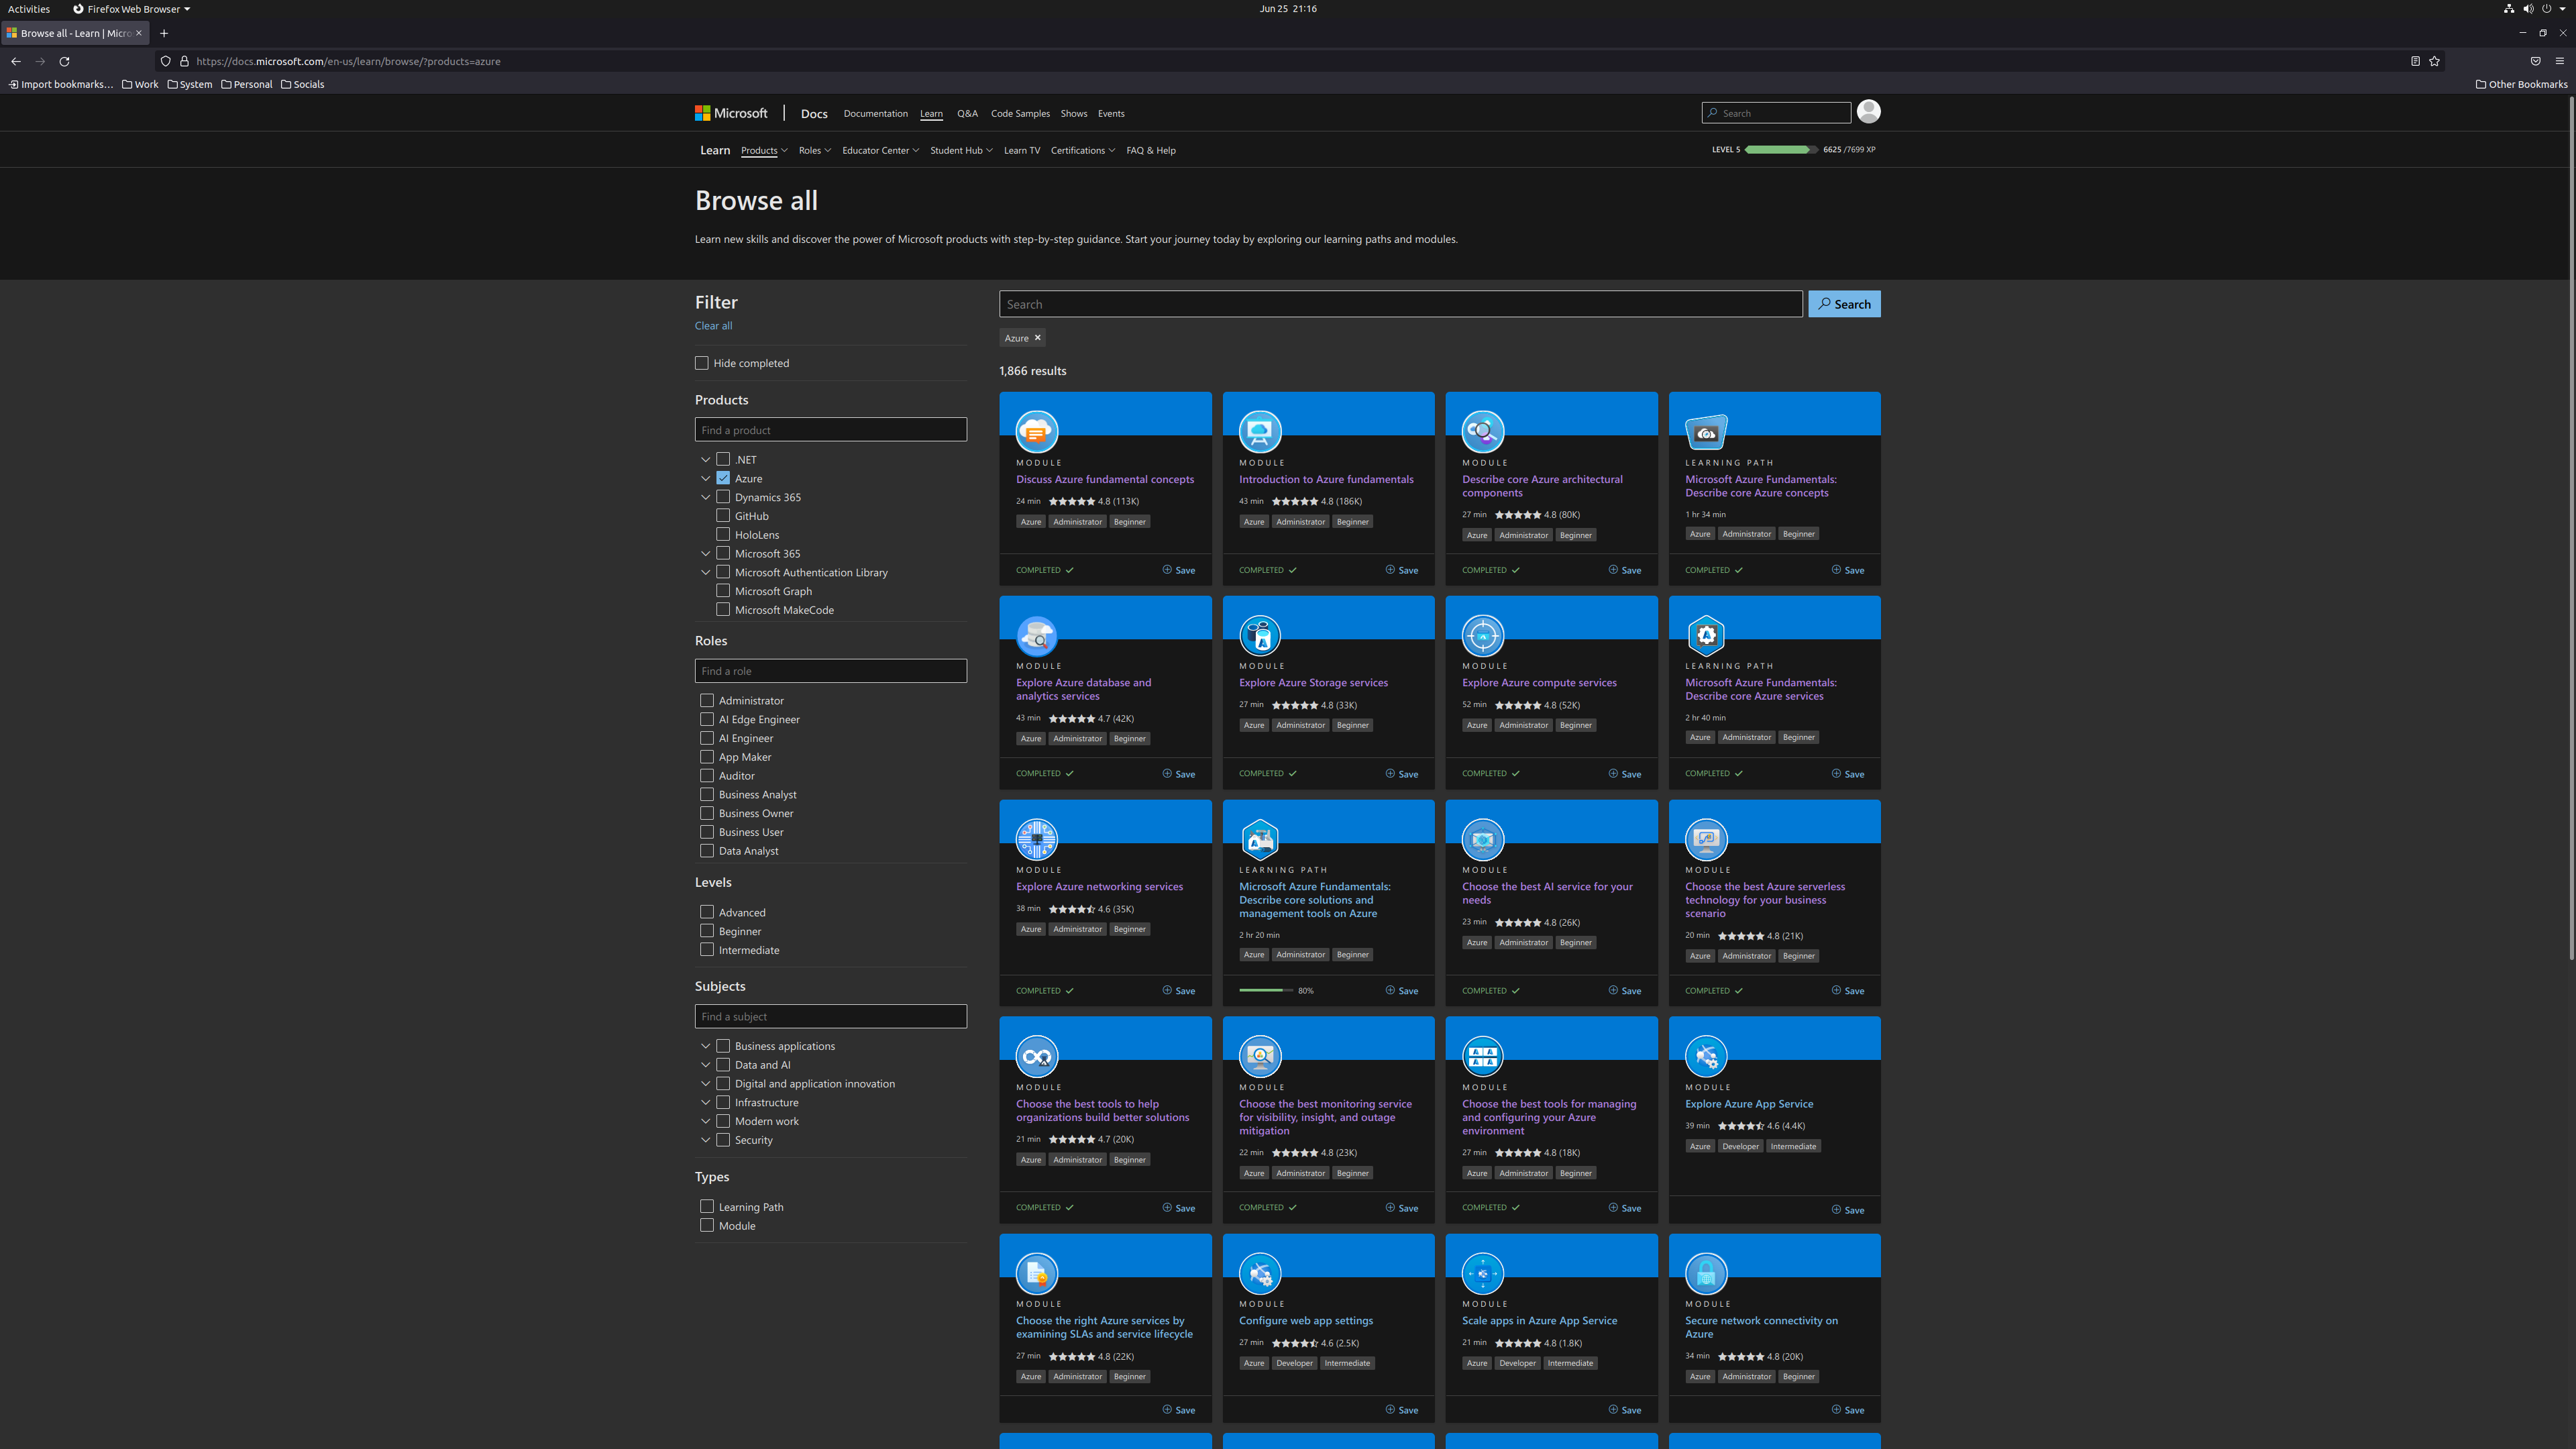Check the Learning Path type filter

point(707,1207)
